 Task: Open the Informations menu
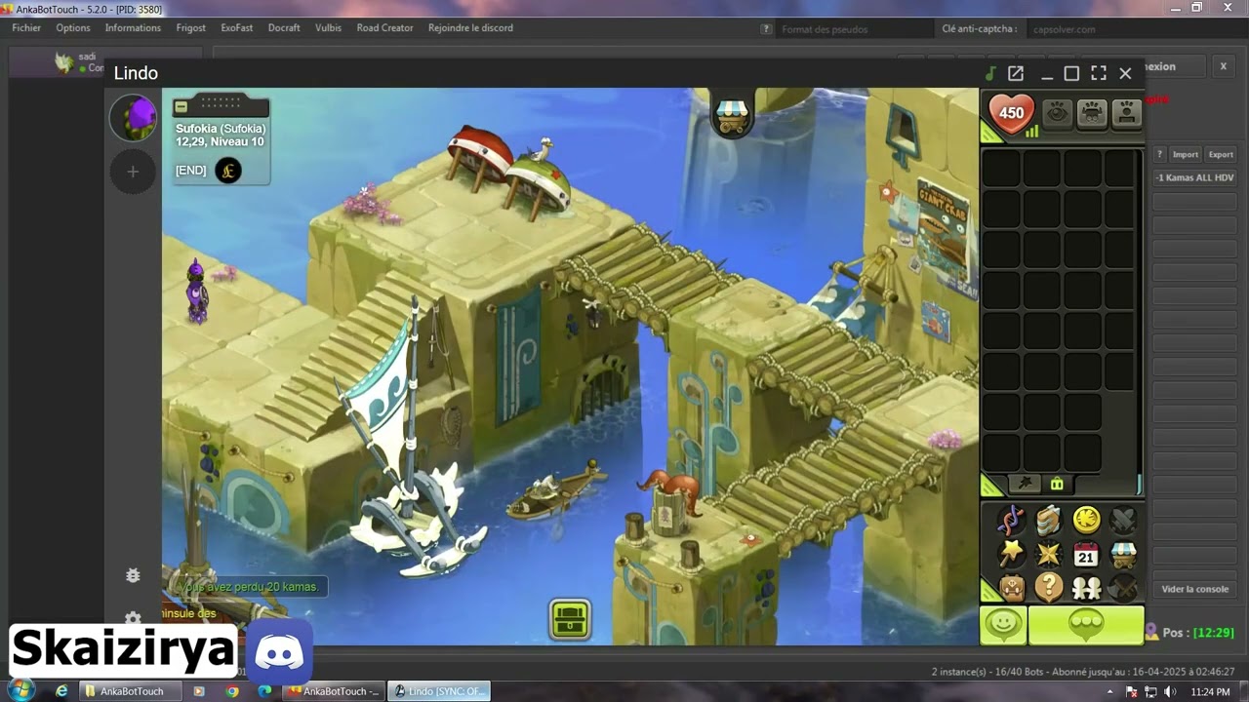point(133,28)
